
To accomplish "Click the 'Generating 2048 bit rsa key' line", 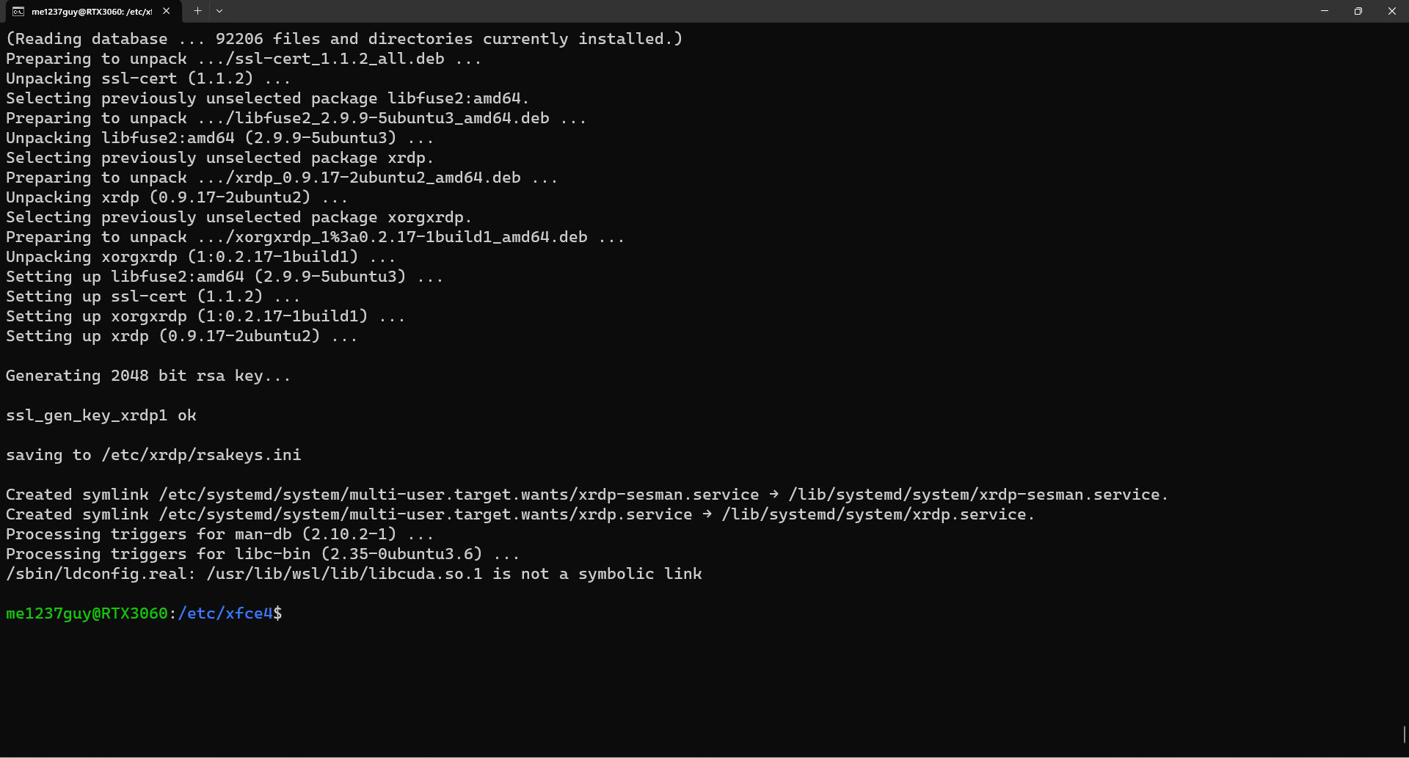I will pos(148,376).
